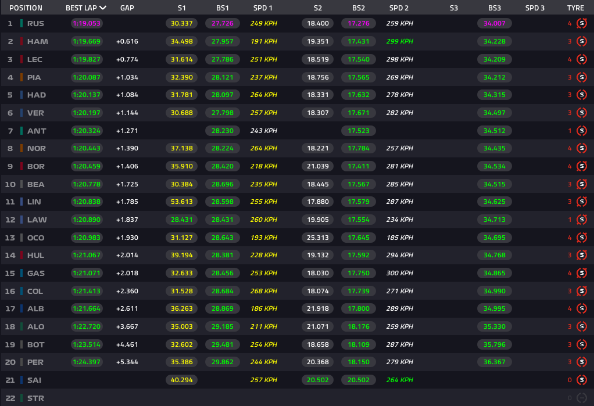Click the team color bar beside PIA
This screenshot has height=406, width=594.
[x=22, y=77]
